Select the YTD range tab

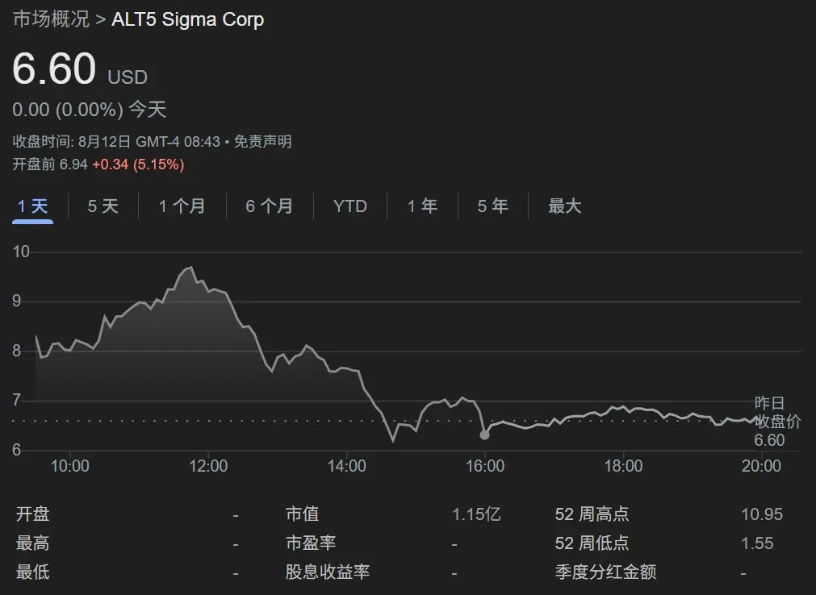[349, 206]
